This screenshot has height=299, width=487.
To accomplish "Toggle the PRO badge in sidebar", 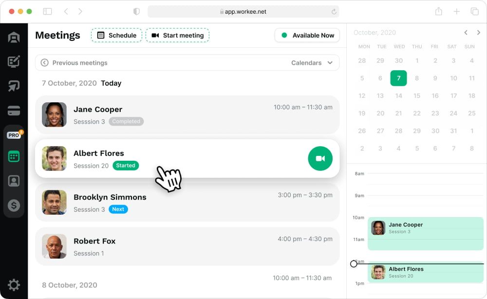I will 14,135.
